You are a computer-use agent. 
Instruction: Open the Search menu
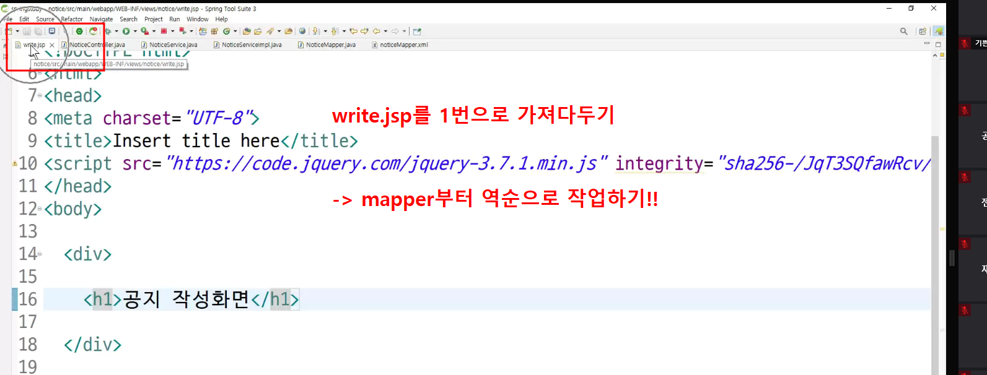click(x=128, y=19)
